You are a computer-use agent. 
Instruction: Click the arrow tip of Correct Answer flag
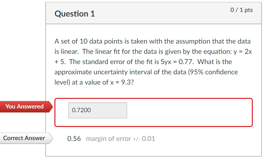tap(51, 138)
